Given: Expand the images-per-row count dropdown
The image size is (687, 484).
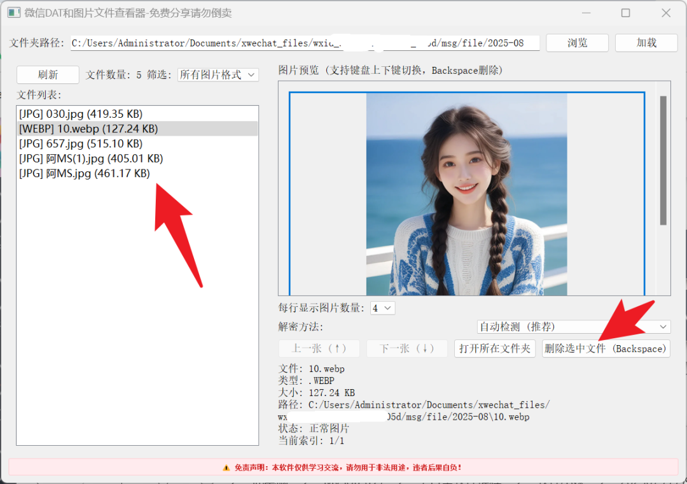Looking at the screenshot, I should [383, 308].
